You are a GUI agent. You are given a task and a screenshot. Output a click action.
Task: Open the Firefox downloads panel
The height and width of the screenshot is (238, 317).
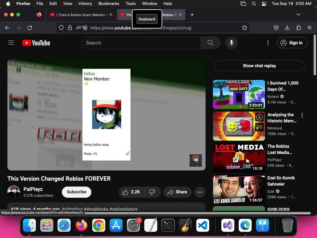coord(287,28)
